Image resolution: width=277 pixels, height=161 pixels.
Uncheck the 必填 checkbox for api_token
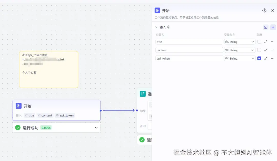pyautogui.click(x=259, y=58)
